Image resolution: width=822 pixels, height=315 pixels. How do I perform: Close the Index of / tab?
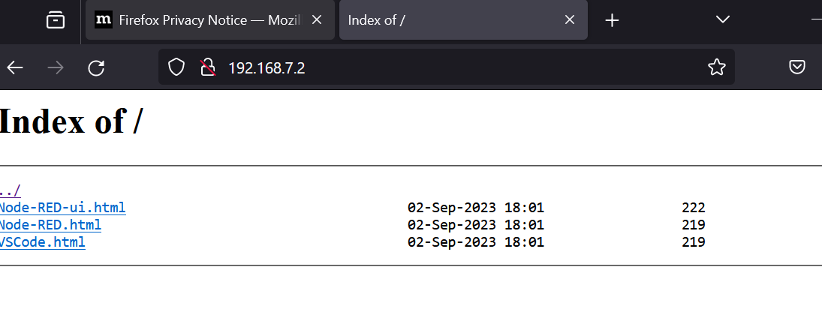point(571,20)
